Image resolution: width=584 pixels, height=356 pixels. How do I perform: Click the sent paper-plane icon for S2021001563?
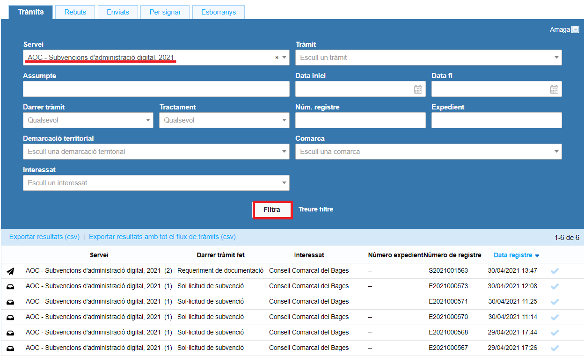click(x=10, y=271)
